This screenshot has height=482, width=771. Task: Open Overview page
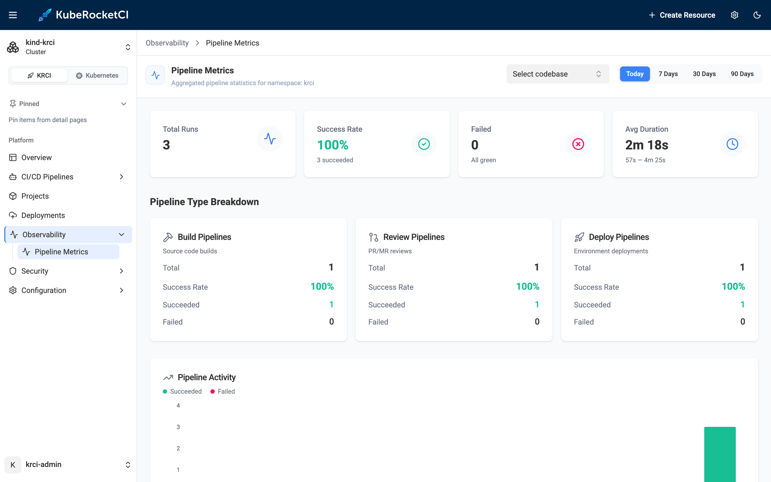coord(68,157)
